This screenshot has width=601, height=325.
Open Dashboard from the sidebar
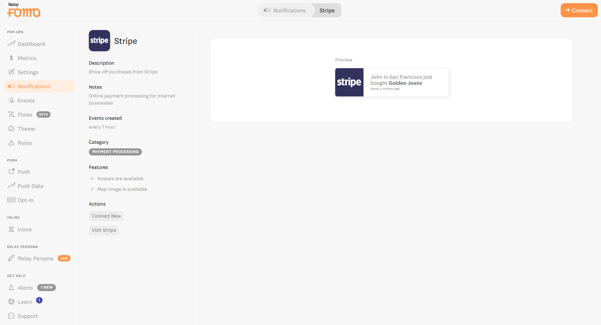tap(39, 44)
